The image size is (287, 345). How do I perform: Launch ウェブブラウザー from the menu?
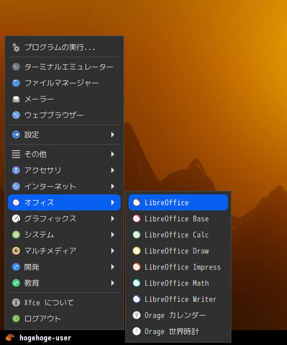pos(64,115)
